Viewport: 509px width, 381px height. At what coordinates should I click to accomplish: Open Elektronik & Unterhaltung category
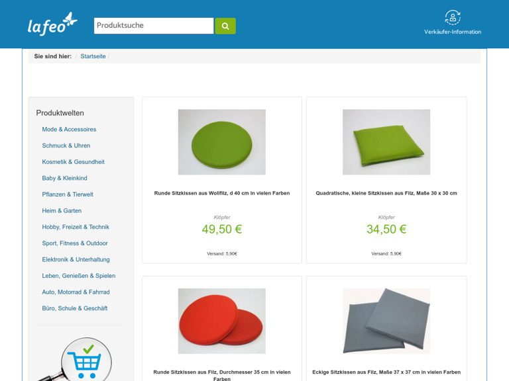pos(76,259)
